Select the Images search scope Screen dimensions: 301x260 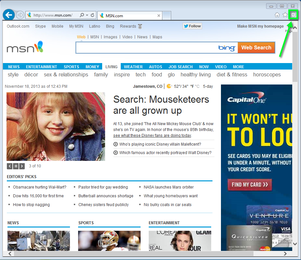pos(110,37)
